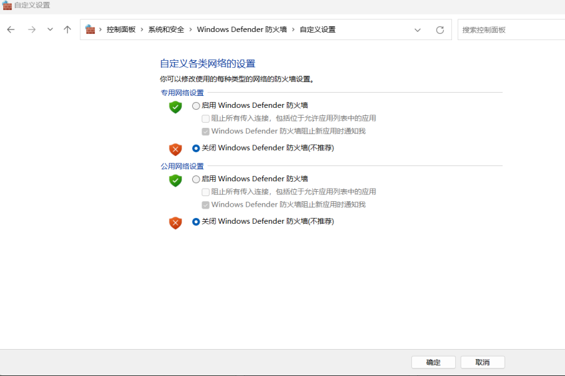The image size is (565, 376).
Task: Select 启用 Windows Defender 防火墙 under 专用网络设置
Action: tap(196, 106)
